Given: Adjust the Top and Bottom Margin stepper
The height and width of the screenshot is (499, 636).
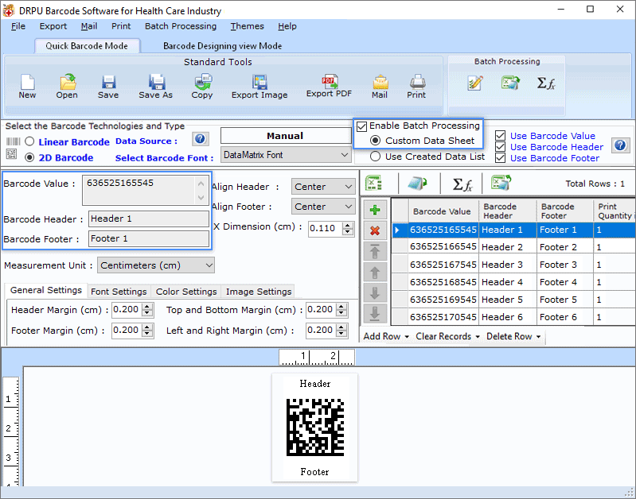Looking at the screenshot, I should tap(342, 310).
